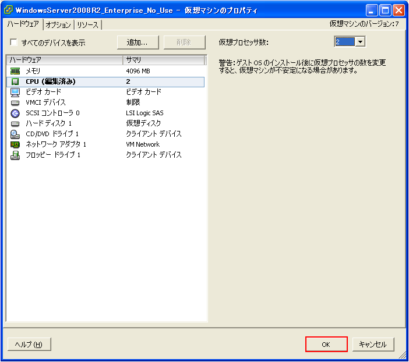The image size is (409, 362).
Task: Open the 仮想プロセッサ数 dropdown arrow
Action: pyautogui.click(x=361, y=42)
